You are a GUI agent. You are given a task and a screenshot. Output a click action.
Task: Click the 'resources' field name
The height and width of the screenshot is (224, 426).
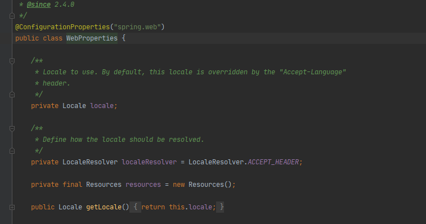point(143,185)
